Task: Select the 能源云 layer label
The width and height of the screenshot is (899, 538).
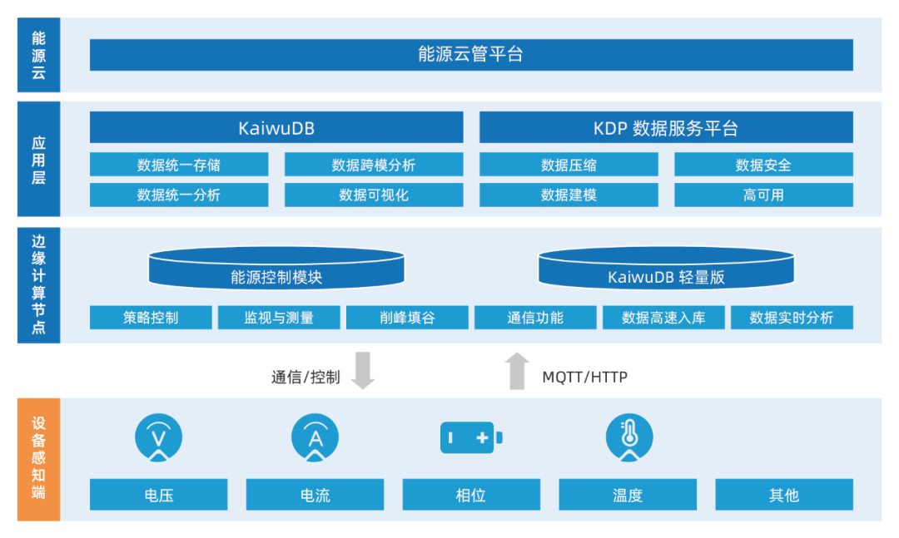Action: tap(38, 55)
